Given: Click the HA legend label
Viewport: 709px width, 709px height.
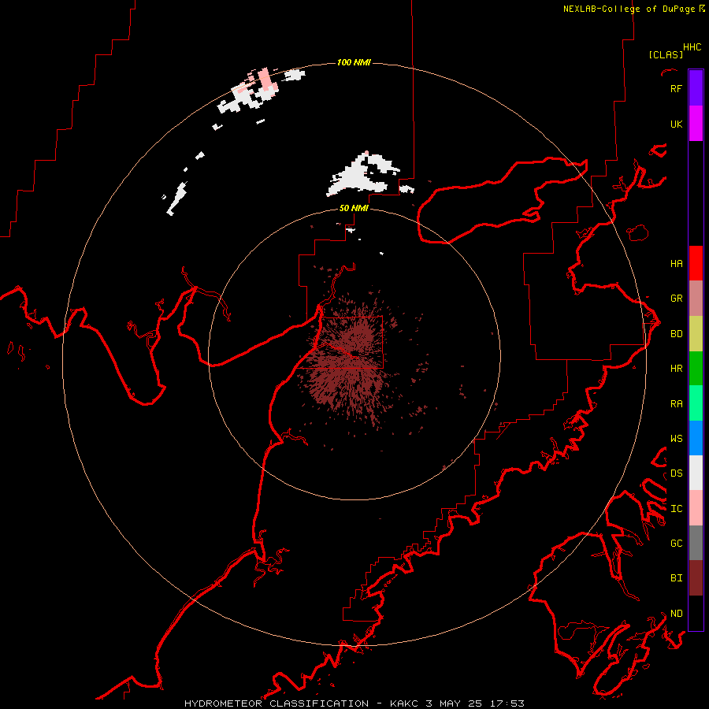Looking at the screenshot, I should [676, 263].
